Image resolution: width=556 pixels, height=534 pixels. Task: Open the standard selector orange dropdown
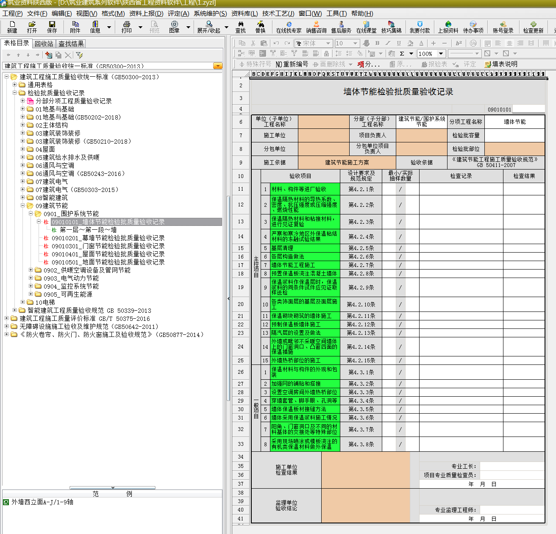(218, 66)
